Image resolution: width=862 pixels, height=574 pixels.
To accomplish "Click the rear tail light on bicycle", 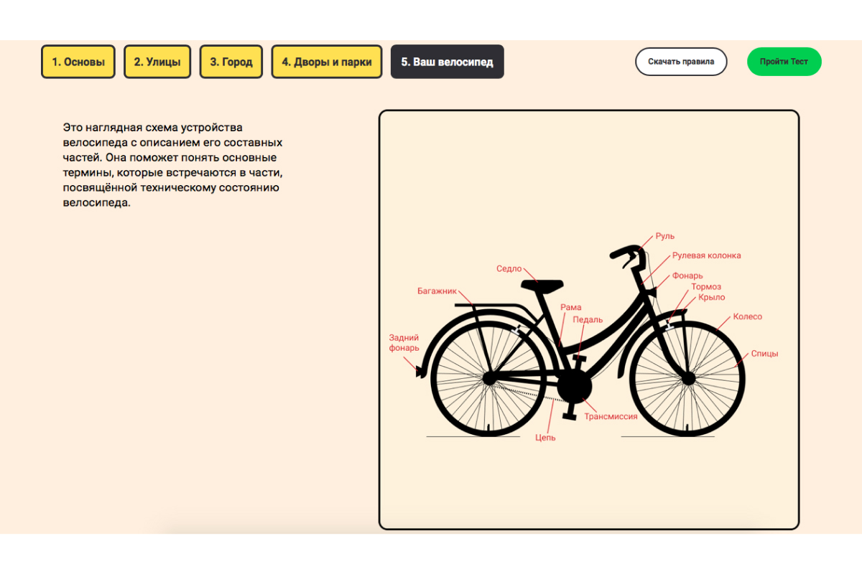I will tap(419, 371).
